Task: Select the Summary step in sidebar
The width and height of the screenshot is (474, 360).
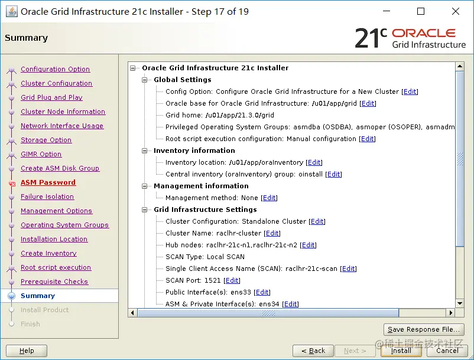Action: 38,296
